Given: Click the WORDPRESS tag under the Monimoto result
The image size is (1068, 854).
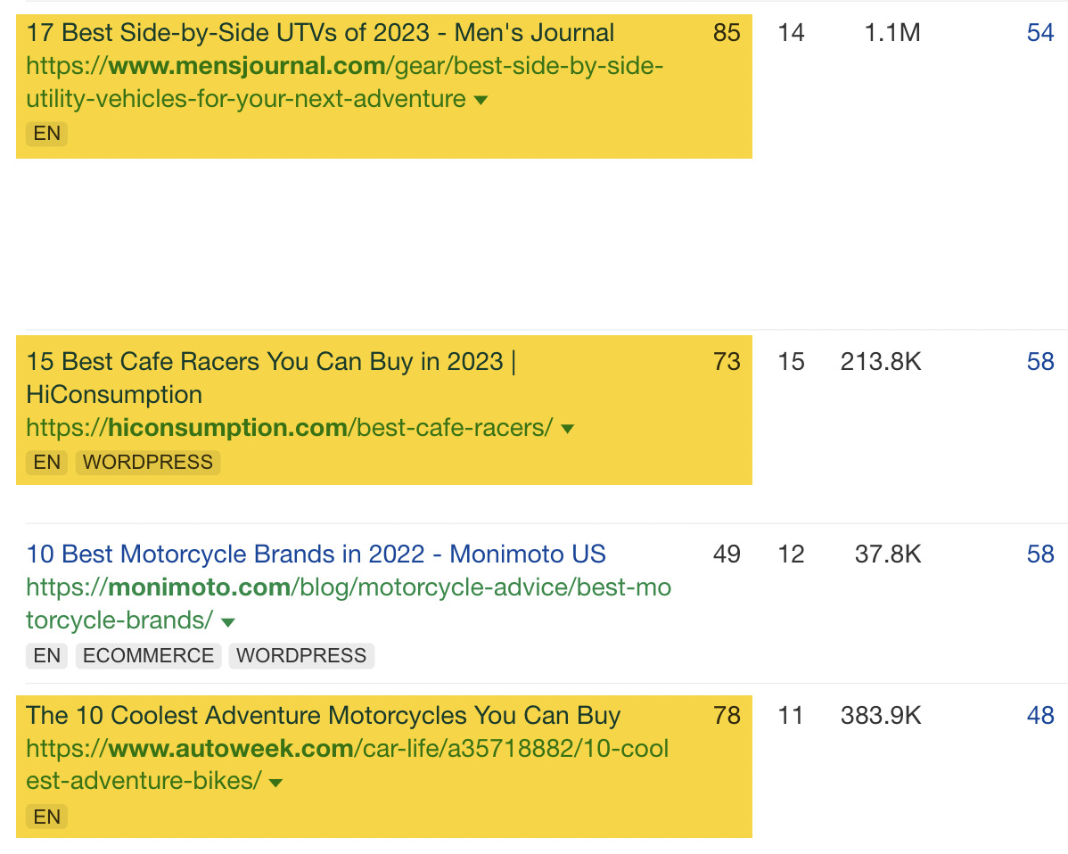Looking at the screenshot, I should coord(301,655).
